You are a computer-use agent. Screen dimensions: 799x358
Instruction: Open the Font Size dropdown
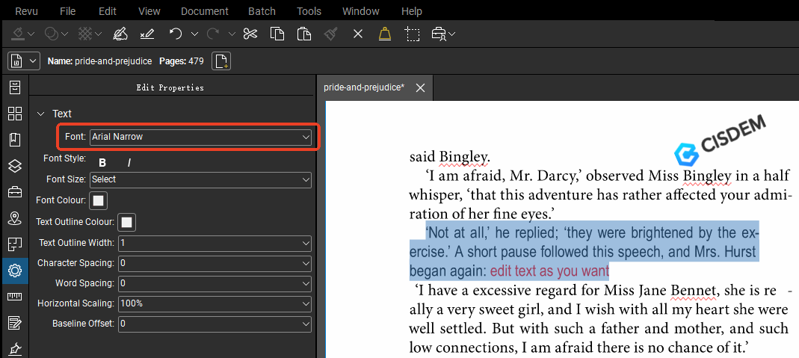point(201,179)
